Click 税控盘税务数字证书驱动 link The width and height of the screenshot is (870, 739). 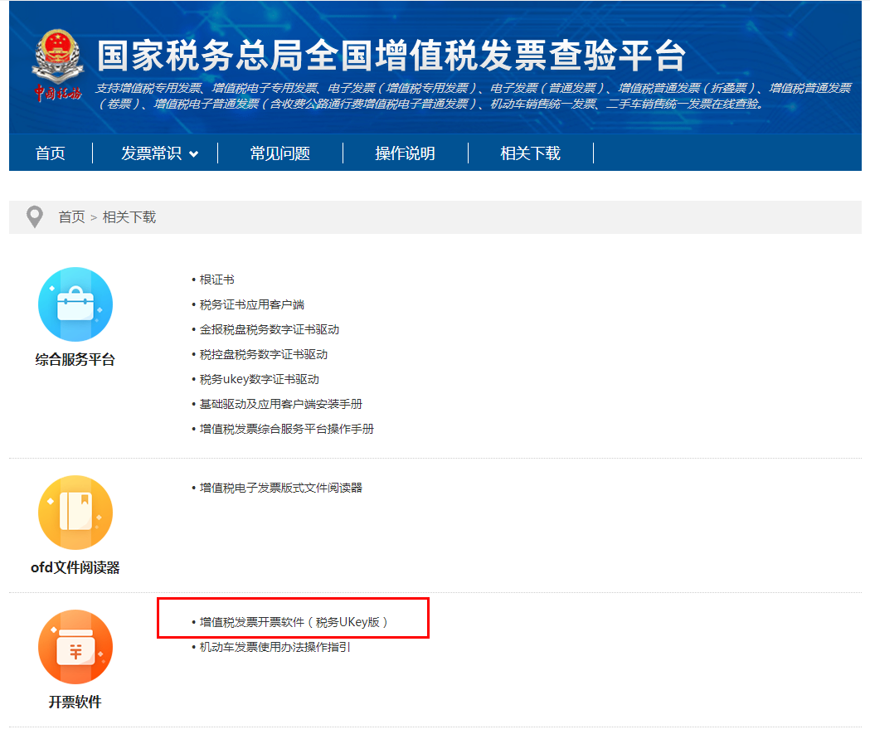pyautogui.click(x=263, y=354)
